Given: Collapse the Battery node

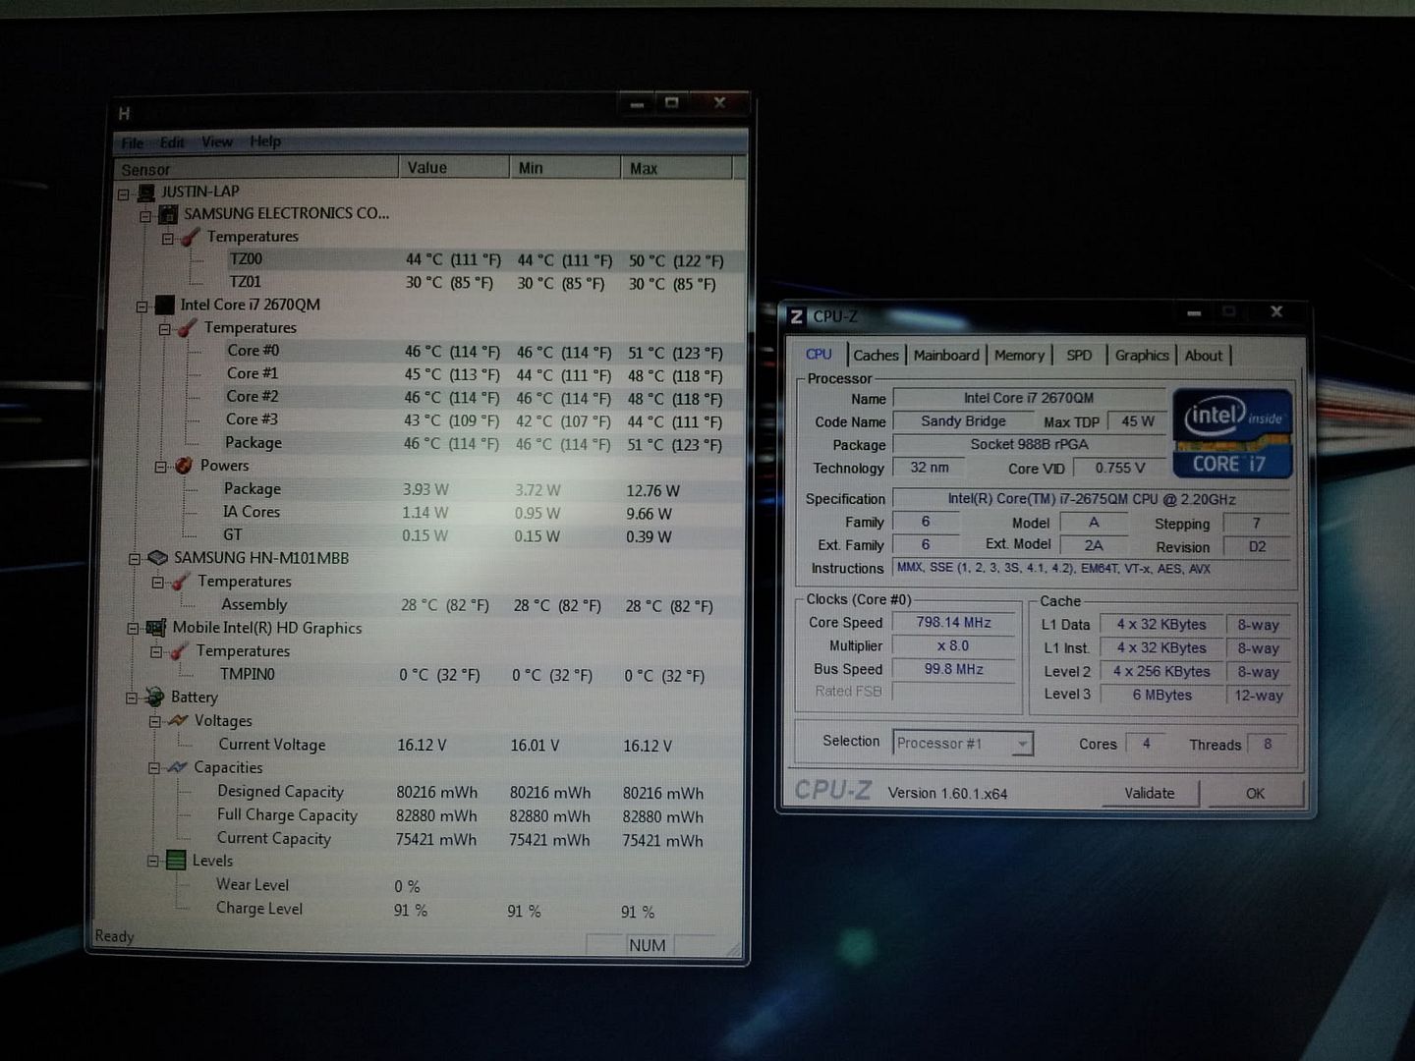Looking at the screenshot, I should [132, 698].
